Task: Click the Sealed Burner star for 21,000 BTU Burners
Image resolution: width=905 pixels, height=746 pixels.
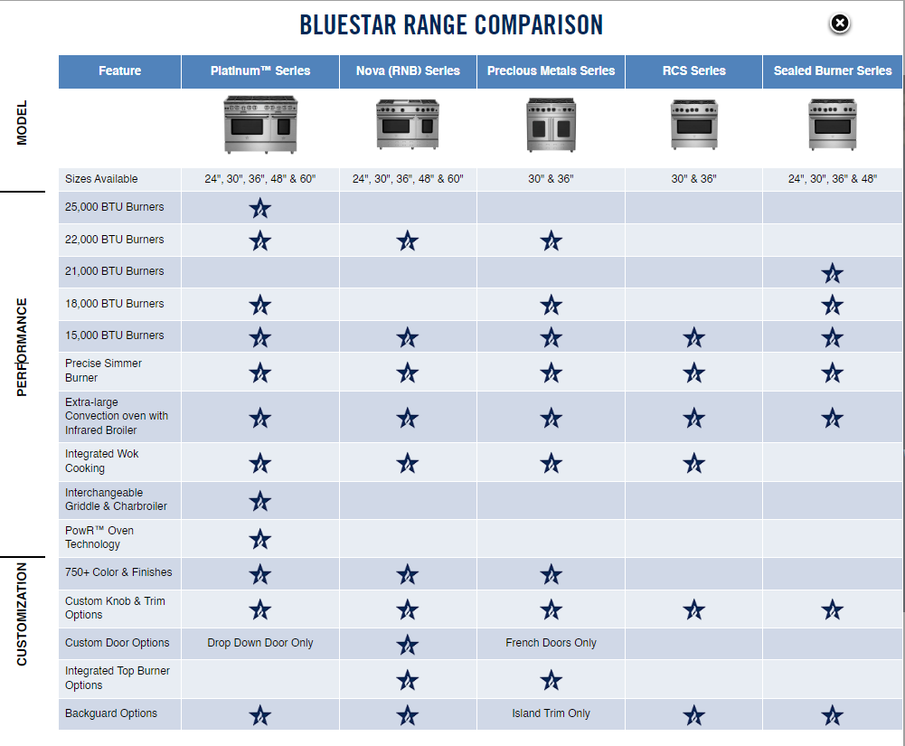Action: tap(833, 273)
